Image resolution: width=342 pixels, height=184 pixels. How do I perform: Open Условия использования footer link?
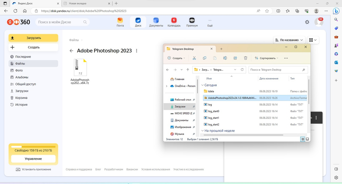tap(156, 169)
